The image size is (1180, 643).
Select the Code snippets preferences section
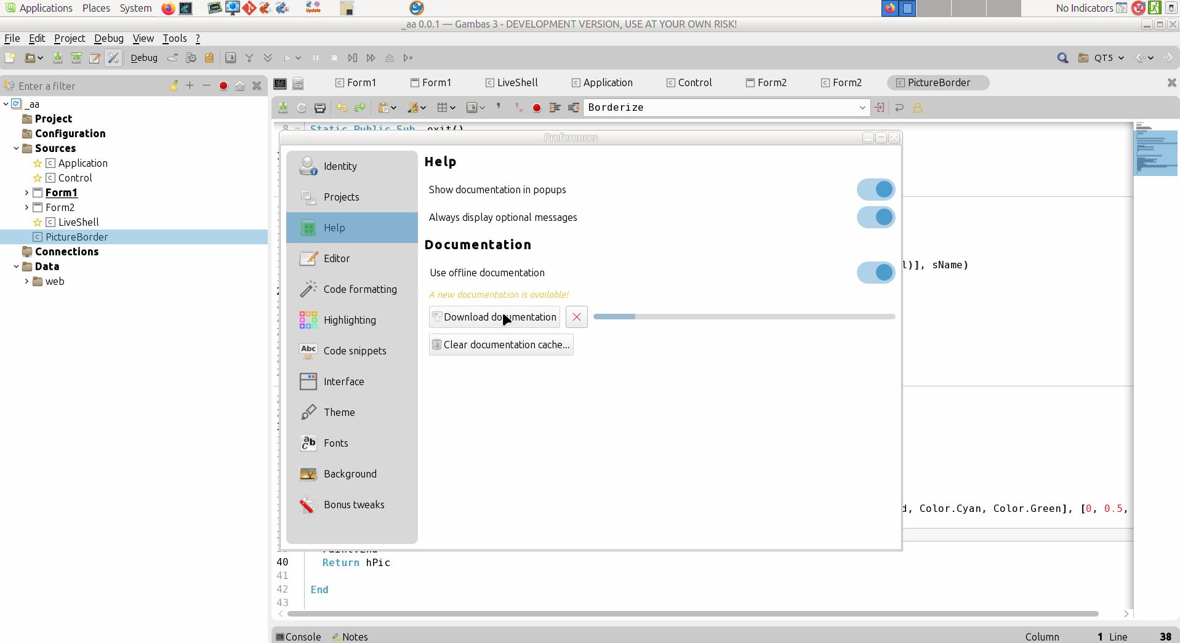coord(354,351)
